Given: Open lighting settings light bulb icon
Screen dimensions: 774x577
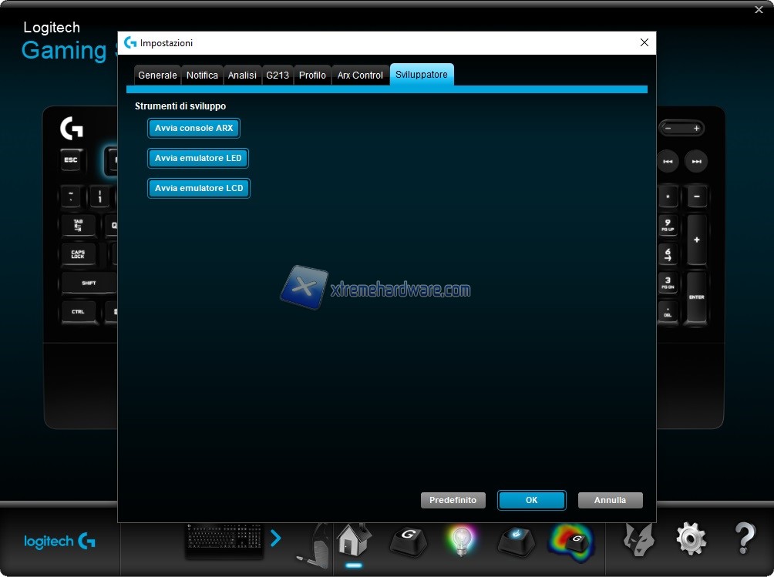Looking at the screenshot, I should (461, 539).
